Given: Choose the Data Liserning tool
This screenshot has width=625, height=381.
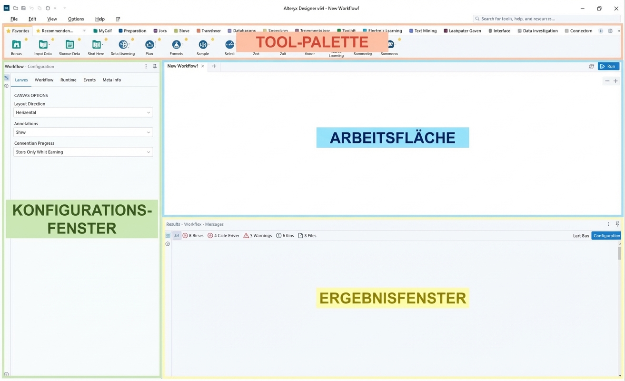Looking at the screenshot, I should click(x=123, y=45).
